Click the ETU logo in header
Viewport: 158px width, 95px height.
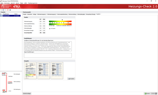pyautogui.click(x=16, y=7)
